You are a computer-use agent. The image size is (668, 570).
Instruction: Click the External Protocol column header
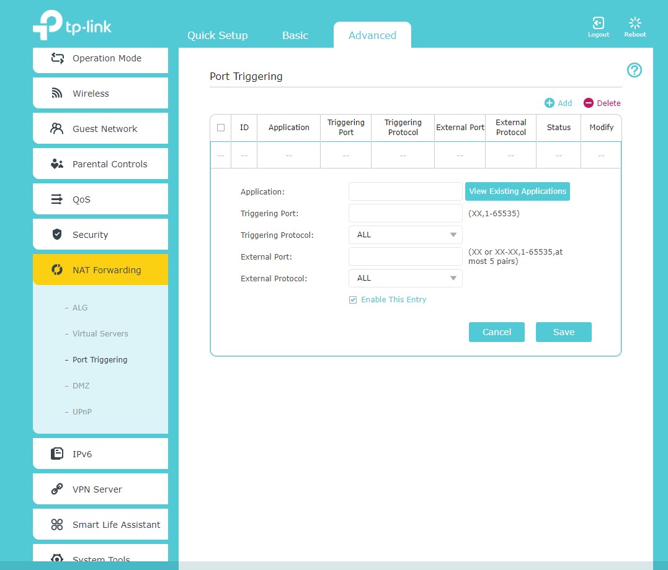coord(510,127)
